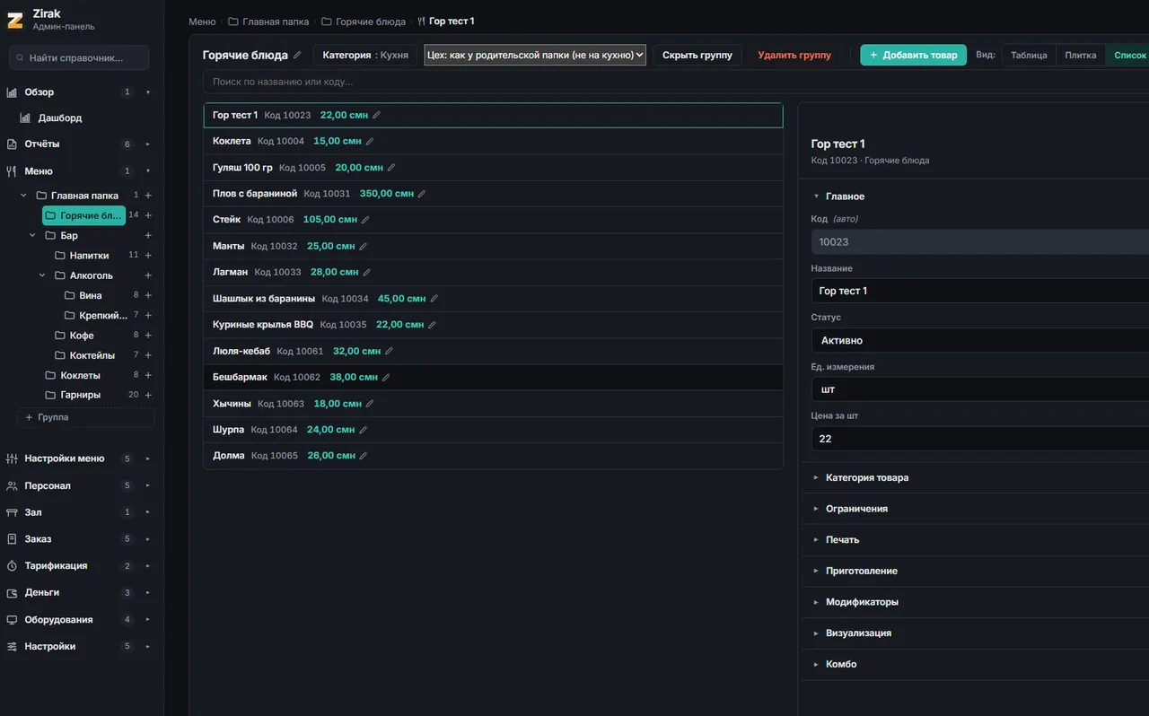
Task: Collapse the Алкоголь folder in tree
Action: pyautogui.click(x=42, y=276)
